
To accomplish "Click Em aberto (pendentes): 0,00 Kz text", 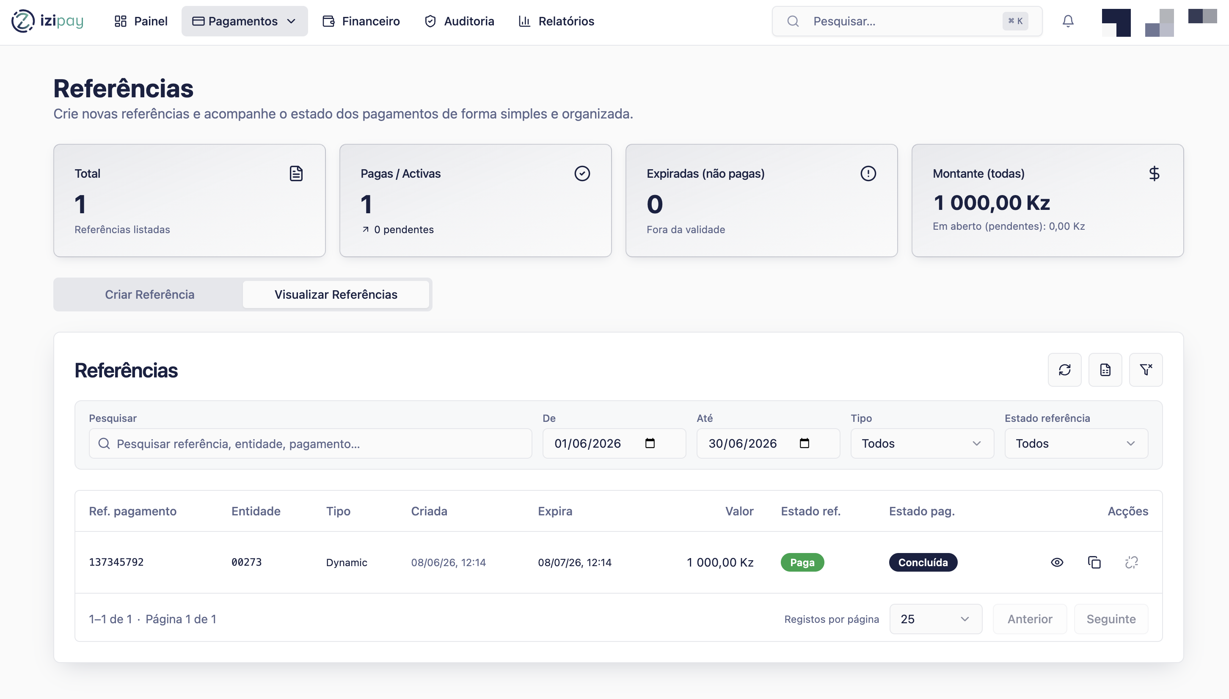I will [1009, 226].
